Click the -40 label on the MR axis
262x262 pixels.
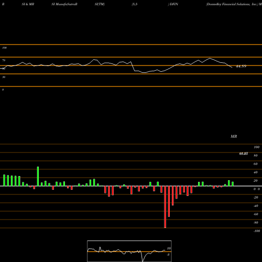click(x=256, y=206)
